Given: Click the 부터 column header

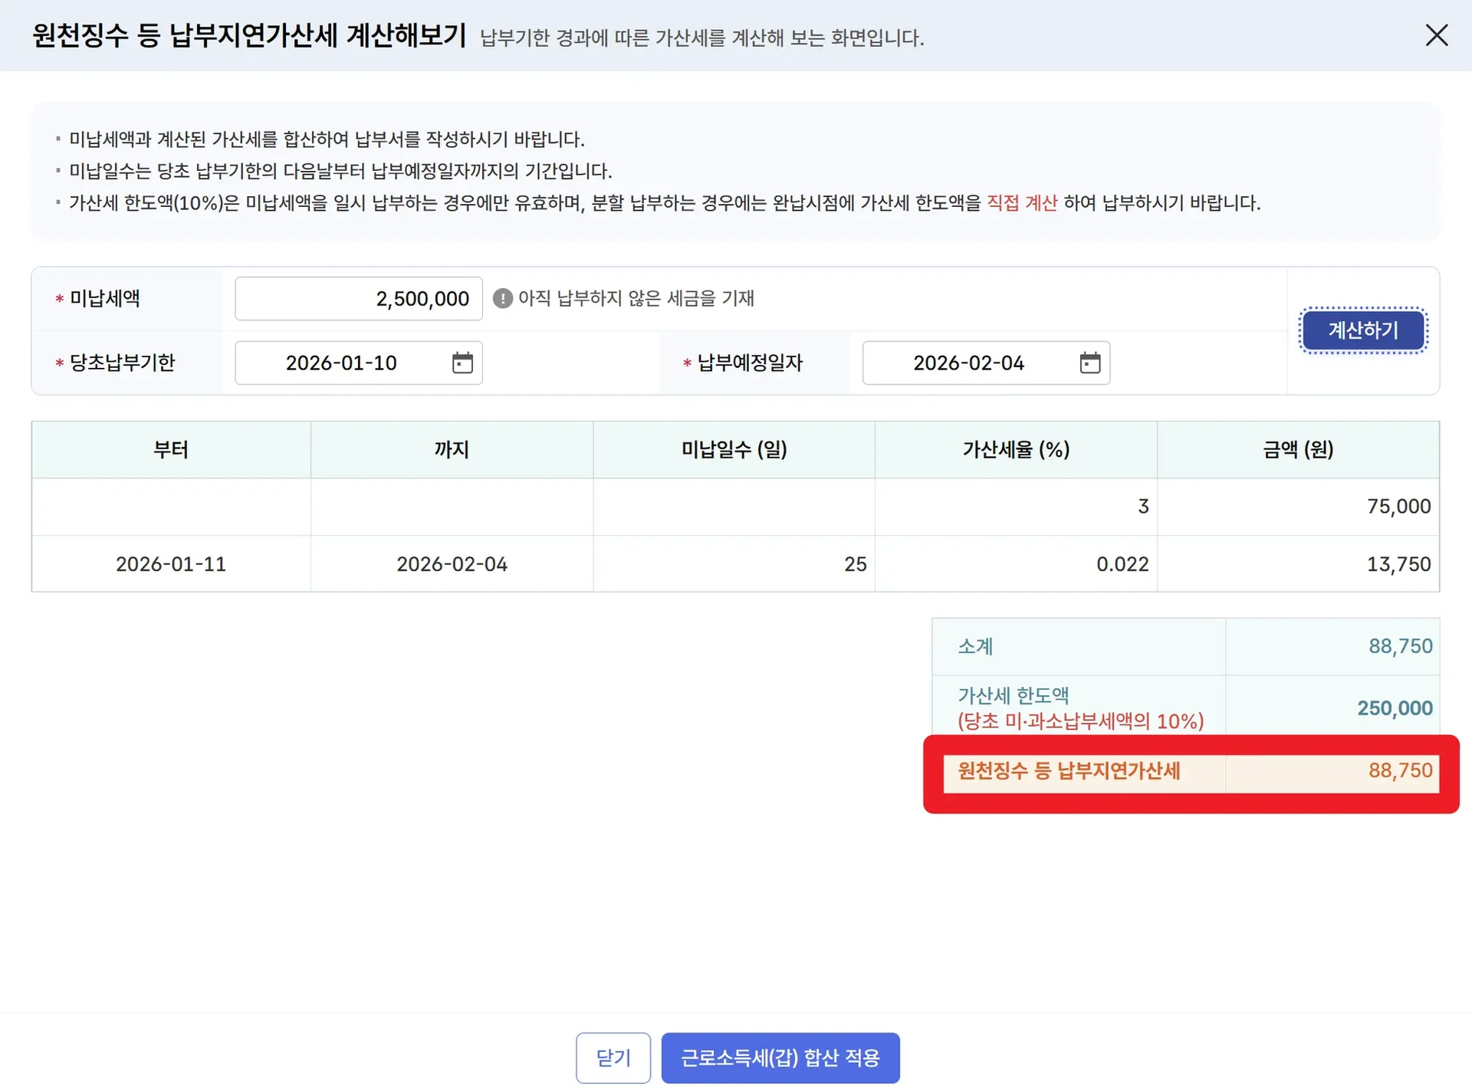Looking at the screenshot, I should [x=171, y=449].
